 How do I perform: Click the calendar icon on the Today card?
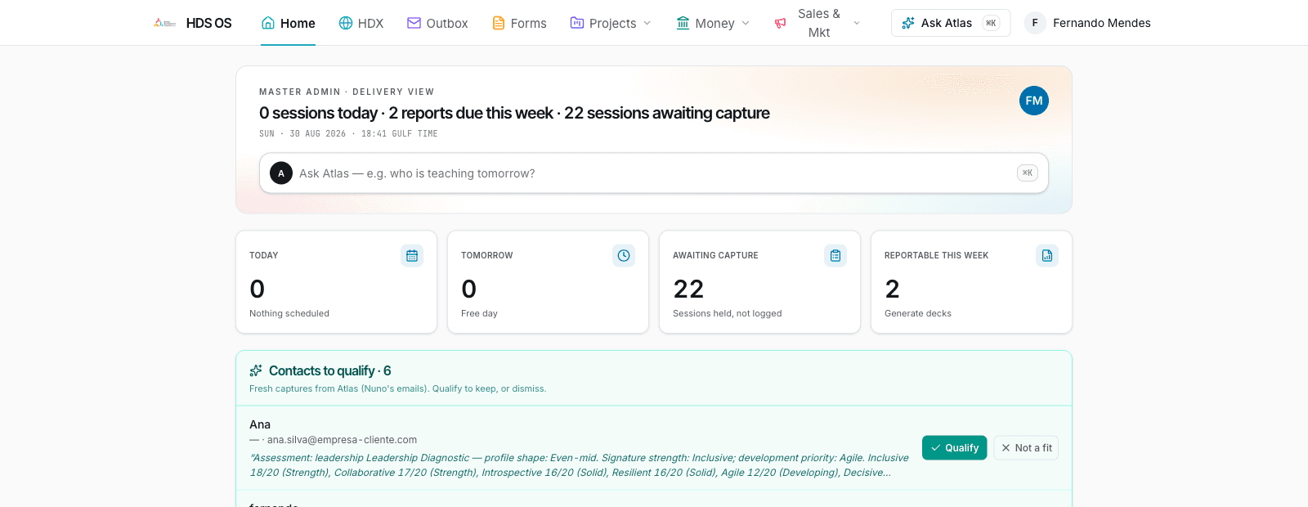[x=412, y=256]
